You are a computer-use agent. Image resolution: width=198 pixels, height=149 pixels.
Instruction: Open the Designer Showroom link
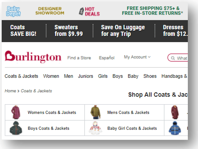[50, 11]
